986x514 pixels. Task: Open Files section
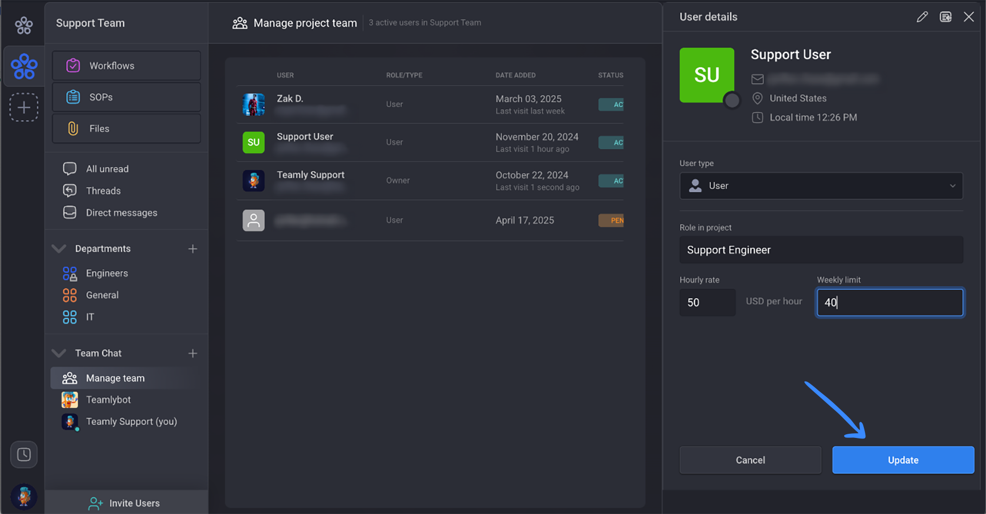[126, 128]
